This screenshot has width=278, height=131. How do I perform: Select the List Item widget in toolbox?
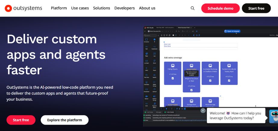tap(146, 62)
